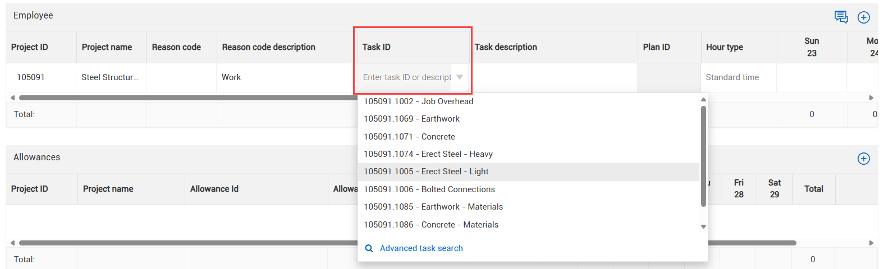
Task: Click the Advanced task search magnifier icon
Action: point(369,248)
